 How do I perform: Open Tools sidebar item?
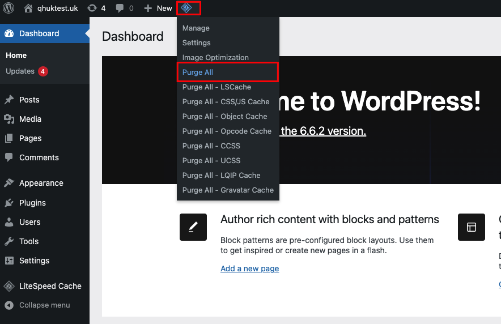tap(29, 241)
